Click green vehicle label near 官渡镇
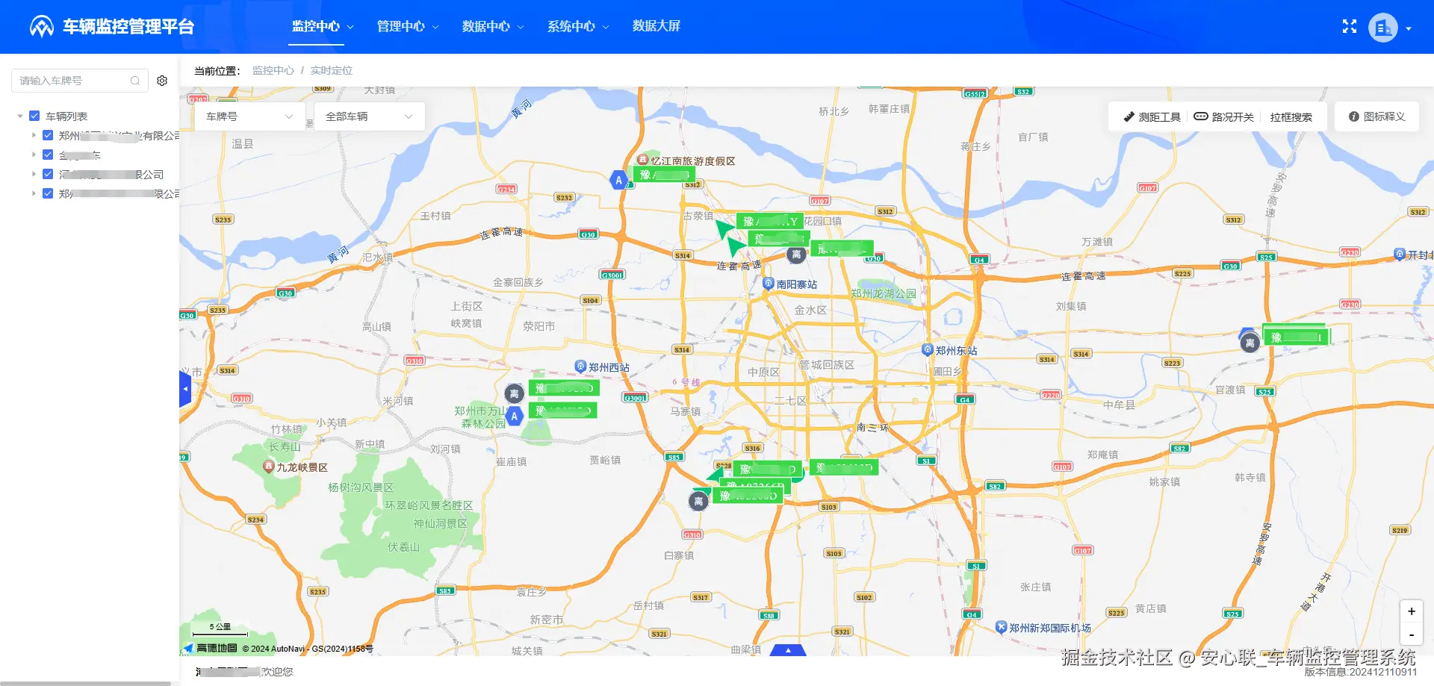The image size is (1434, 686). pyautogui.click(x=1296, y=337)
